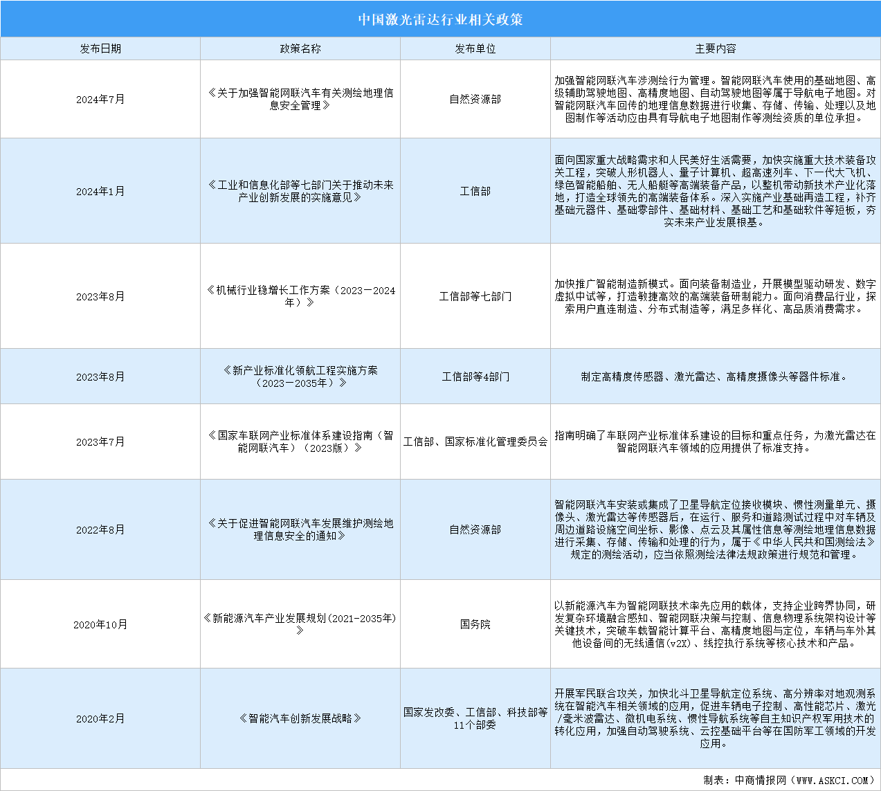Select policy 关于促进智能网联汽车发展维护测绘地理信息安全的通知
The width and height of the screenshot is (881, 791).
pyautogui.click(x=300, y=529)
